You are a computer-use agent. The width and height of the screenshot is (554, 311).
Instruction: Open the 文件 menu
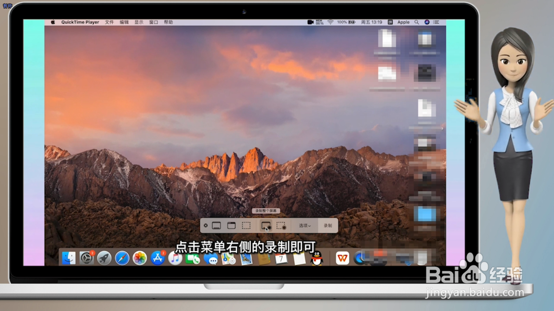[x=109, y=22]
